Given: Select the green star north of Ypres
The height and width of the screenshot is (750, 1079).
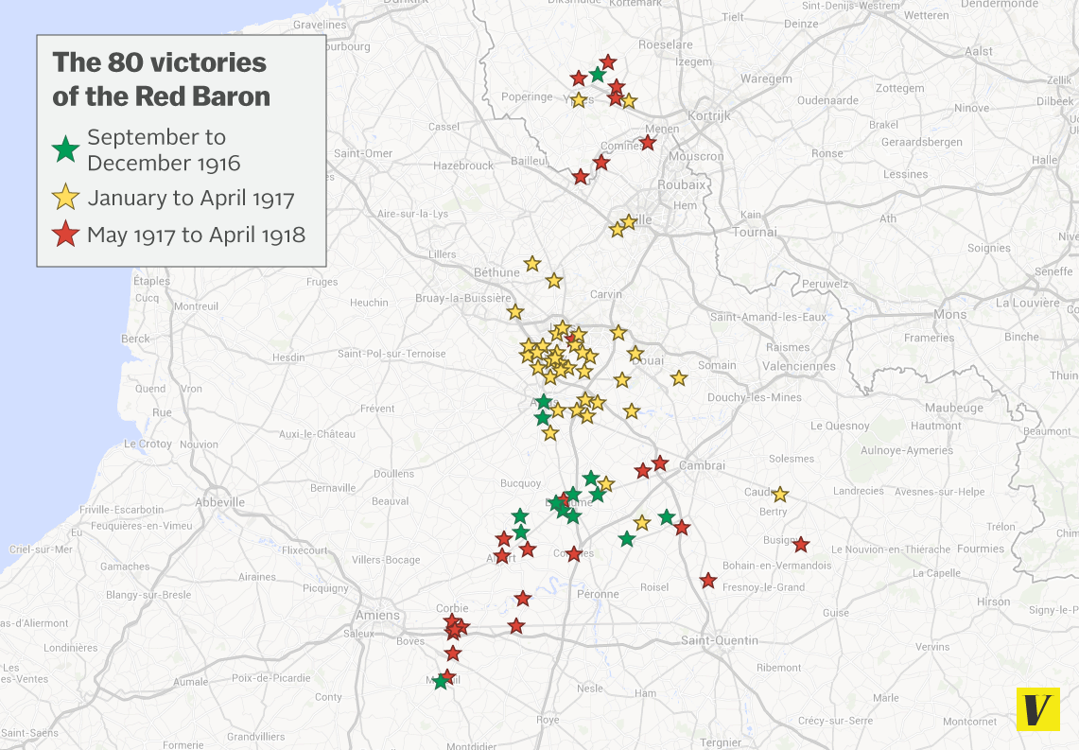Looking at the screenshot, I should pyautogui.click(x=598, y=75).
